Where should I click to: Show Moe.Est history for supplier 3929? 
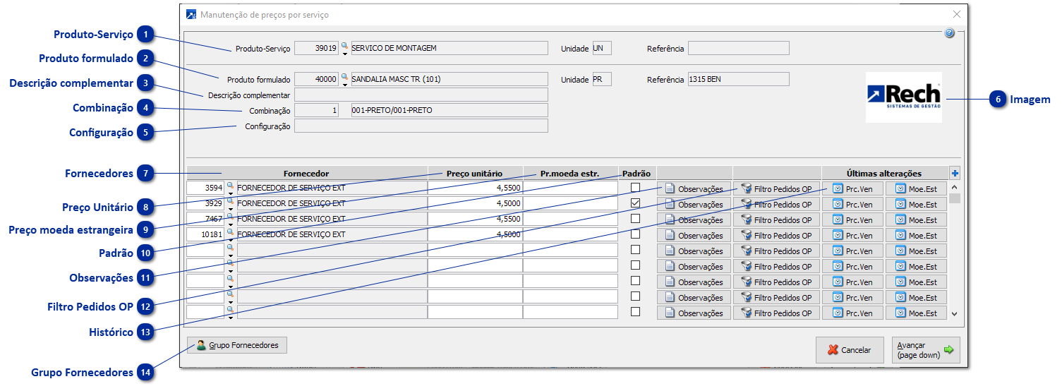916,205
